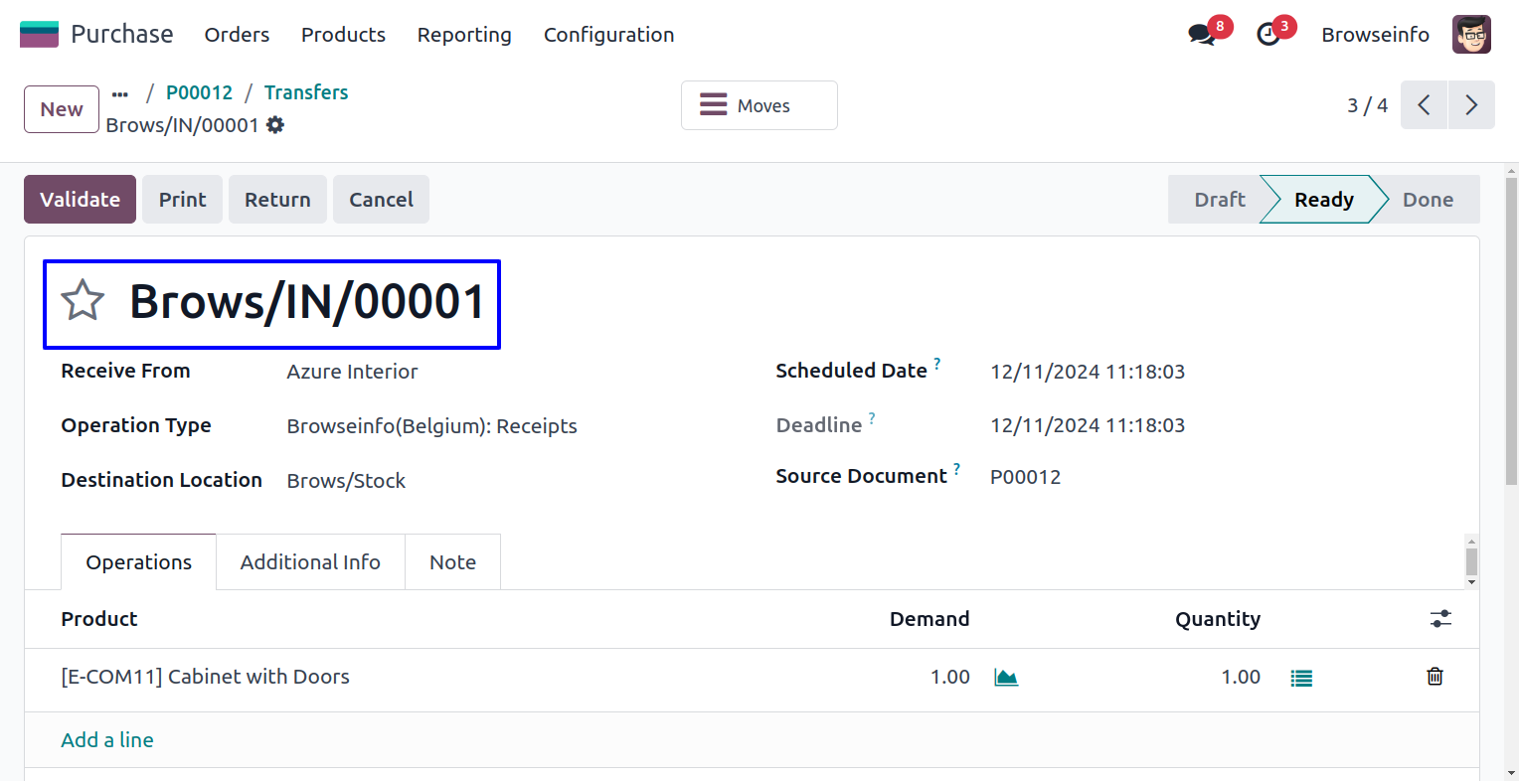Click the Product column header
Image resolution: width=1519 pixels, height=781 pixels.
click(x=99, y=619)
